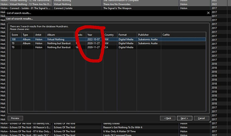Select file Holon - Echoes Of The Void - 07 in main window
231x136 pixels.
(x=26, y=131)
